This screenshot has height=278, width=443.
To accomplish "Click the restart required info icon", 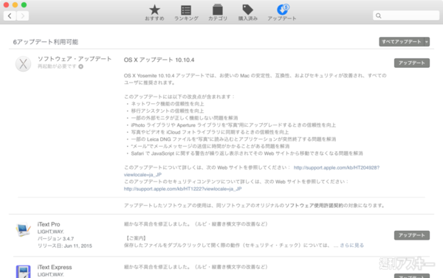I will click(80, 66).
